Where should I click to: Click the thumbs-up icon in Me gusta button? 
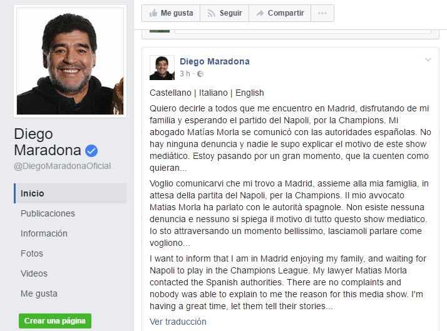tap(153, 13)
